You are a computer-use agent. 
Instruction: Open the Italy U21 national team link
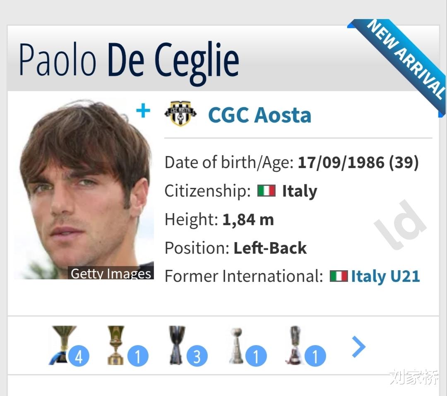point(385,276)
